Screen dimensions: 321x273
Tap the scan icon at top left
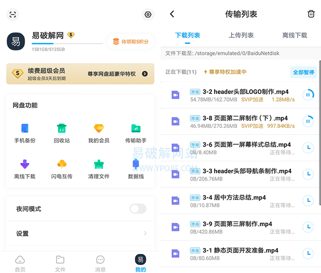click(x=13, y=14)
